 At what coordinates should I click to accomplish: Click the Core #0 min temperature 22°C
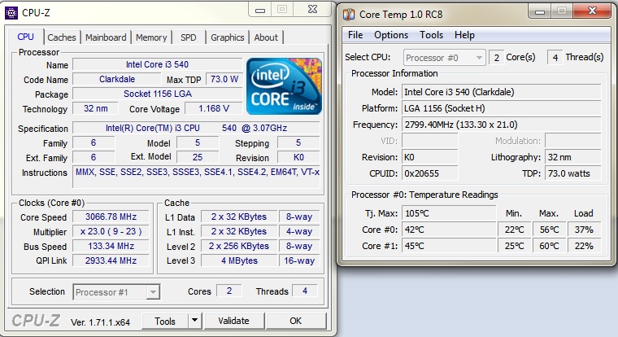pos(515,230)
